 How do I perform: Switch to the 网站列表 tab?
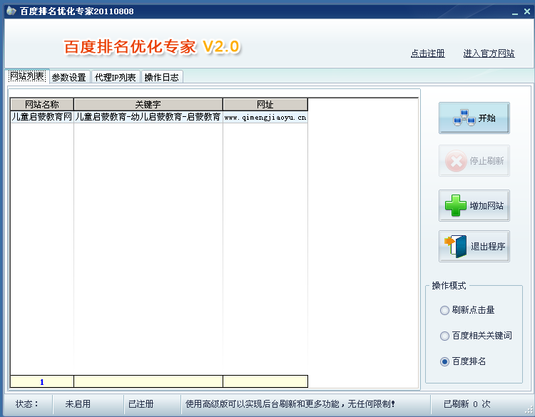pyautogui.click(x=27, y=76)
